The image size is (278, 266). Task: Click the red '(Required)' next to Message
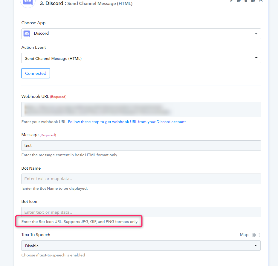coord(48,135)
